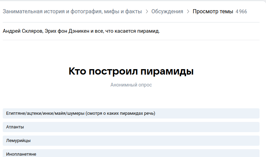
Task: Click the chevron right after Обсуждения
Action: coord(188,12)
